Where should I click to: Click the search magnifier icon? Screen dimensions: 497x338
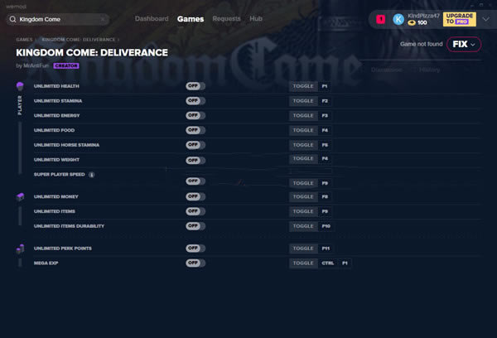12,19
